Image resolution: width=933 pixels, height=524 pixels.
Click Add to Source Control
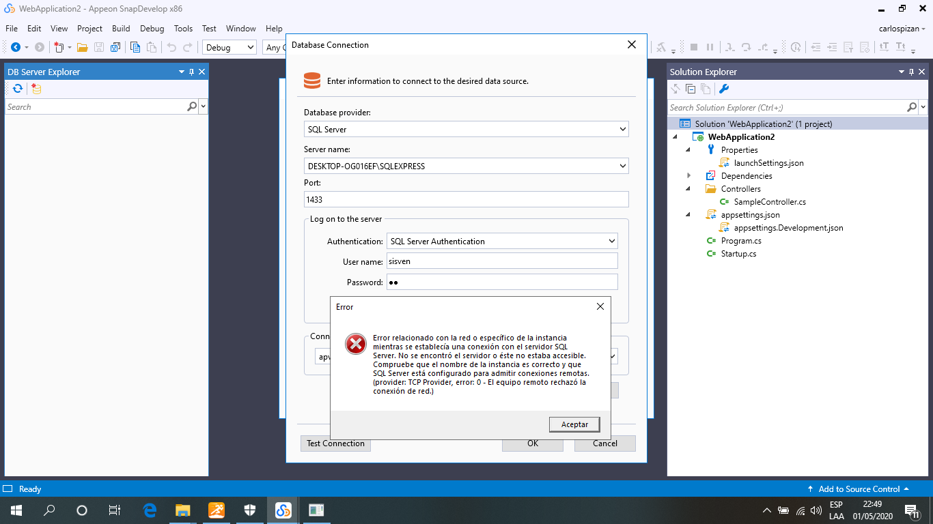click(x=859, y=489)
